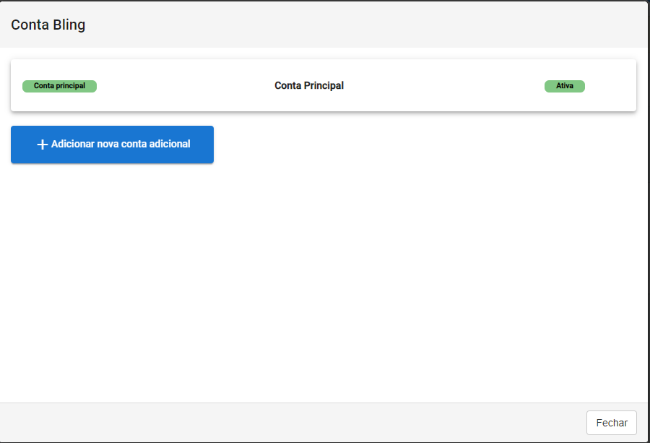Screen dimensions: 650x443
Task: Open the Conta Principal account card
Action: pos(324,85)
